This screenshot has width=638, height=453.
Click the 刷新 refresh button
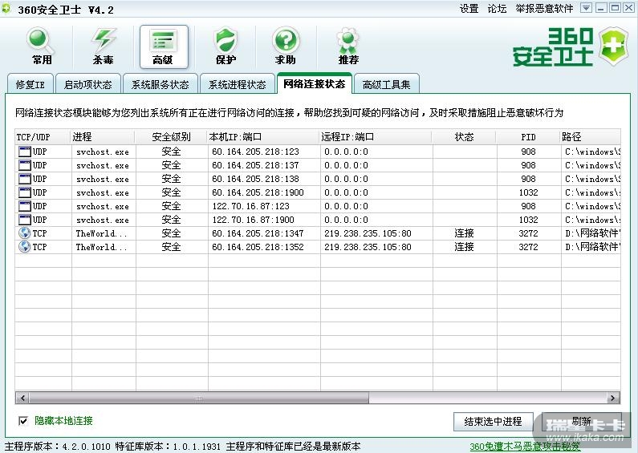click(x=581, y=422)
